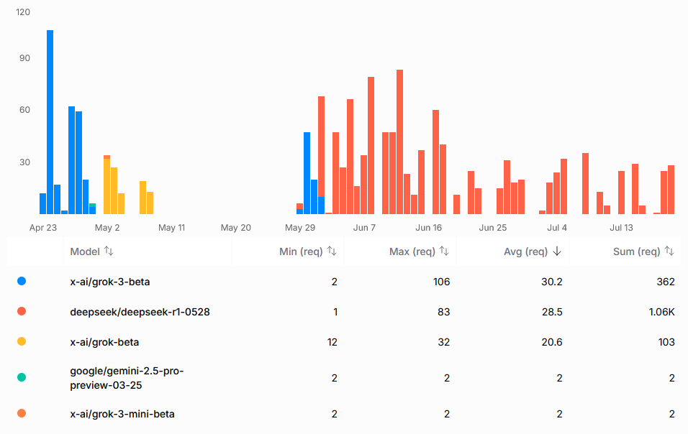This screenshot has height=434, width=688.
Task: Click the Max value 32 cell
Action: (443, 342)
